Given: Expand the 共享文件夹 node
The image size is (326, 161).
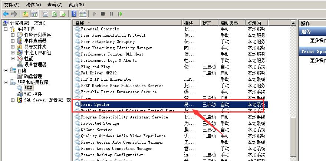Looking at the screenshot, I should pyautogui.click(x=13, y=47).
